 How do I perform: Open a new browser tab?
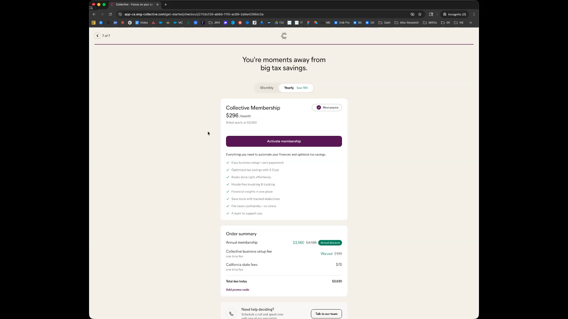pyautogui.click(x=166, y=4)
